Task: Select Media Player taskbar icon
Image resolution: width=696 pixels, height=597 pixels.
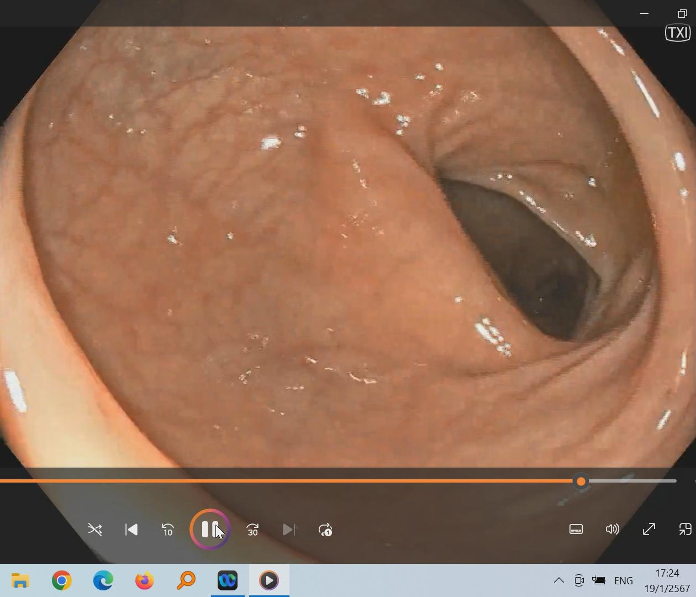Action: coord(269,580)
